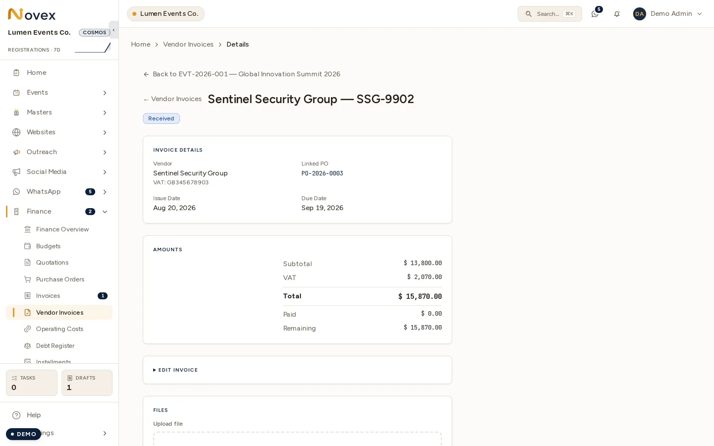Expand the Social Media submenu chevron
The width and height of the screenshot is (714, 446).
coord(105,172)
